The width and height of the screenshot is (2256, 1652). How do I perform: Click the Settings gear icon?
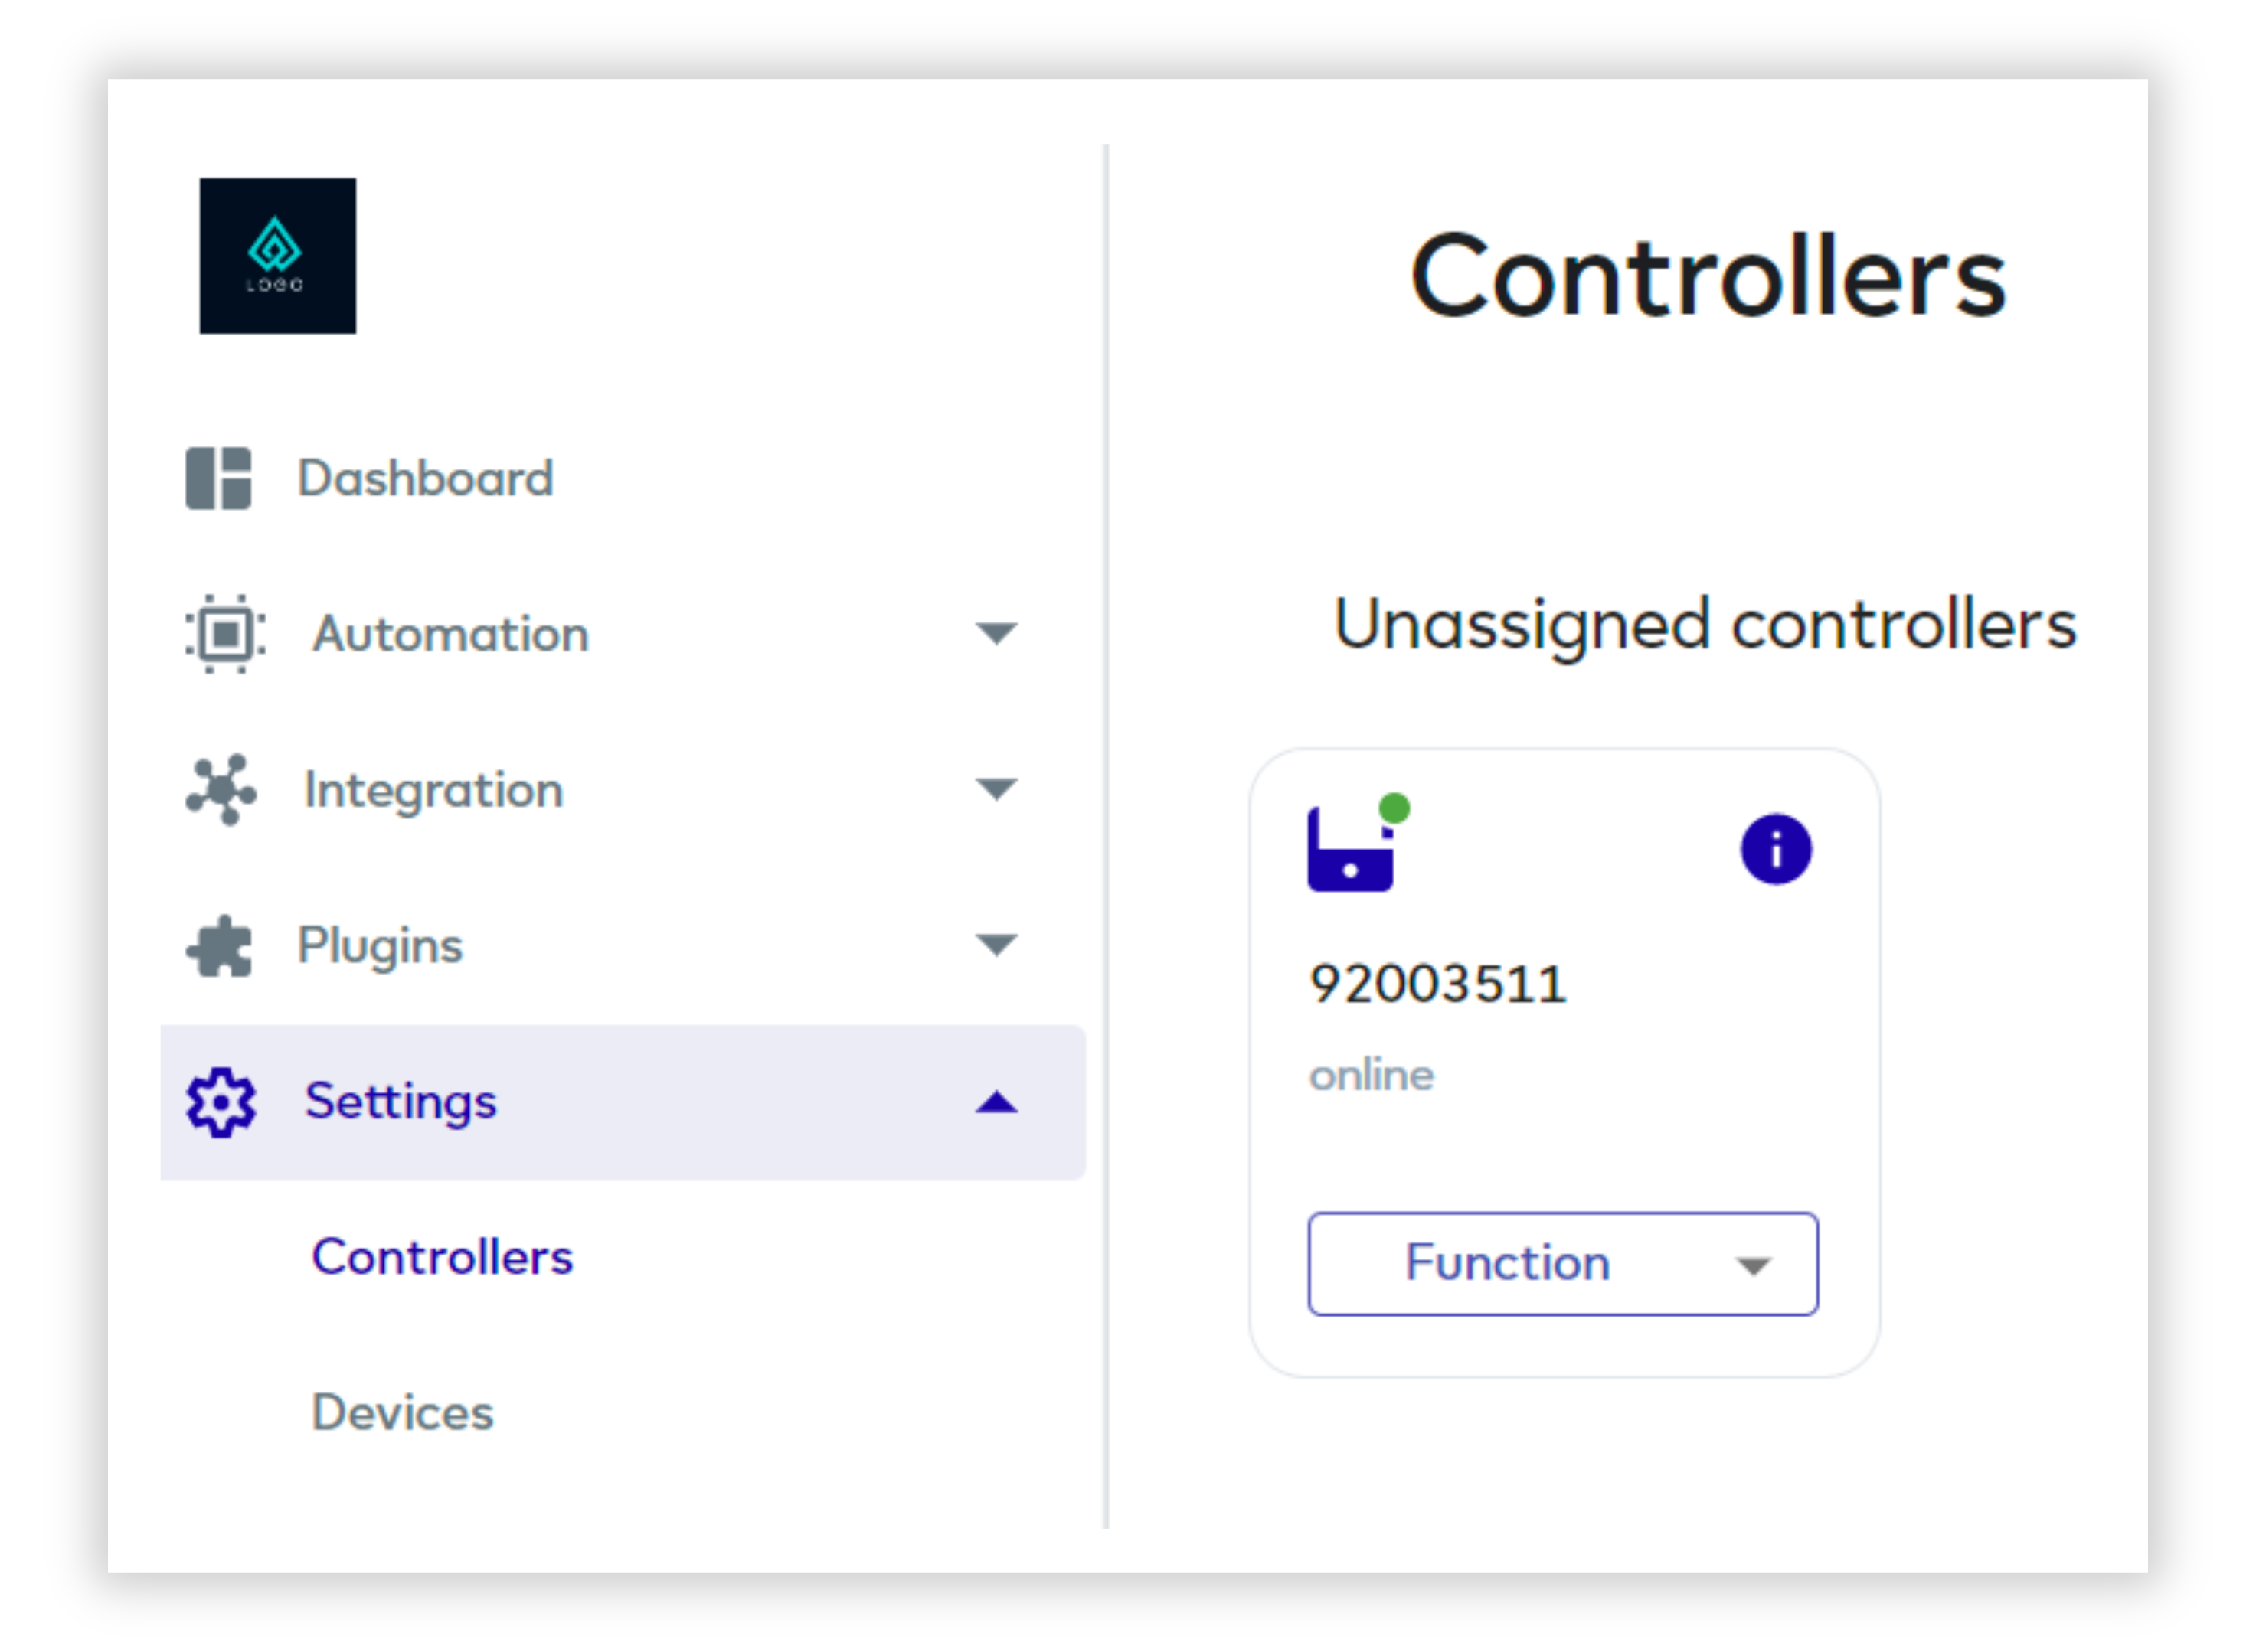point(221,1102)
